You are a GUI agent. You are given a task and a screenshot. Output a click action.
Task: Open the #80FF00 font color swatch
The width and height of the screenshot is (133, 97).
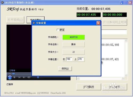pyautogui.click(x=74, y=37)
